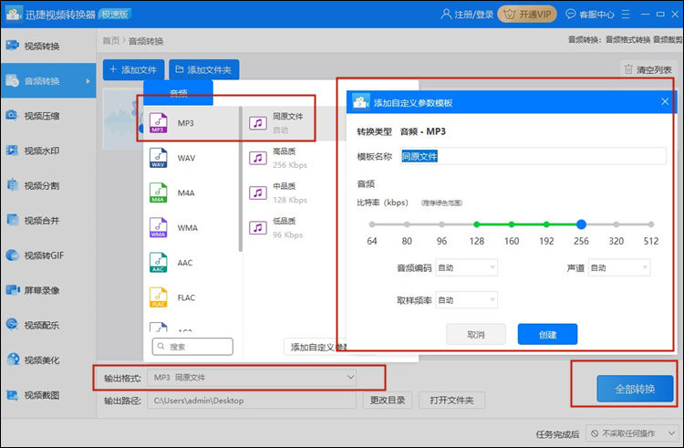This screenshot has width=684, height=448.
Task: Choose WMA format icon
Action: (158, 228)
